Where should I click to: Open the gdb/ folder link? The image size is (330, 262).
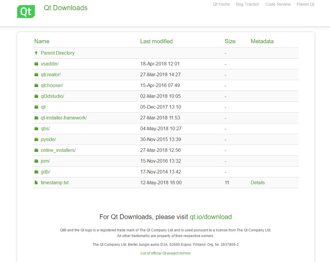pyautogui.click(x=45, y=172)
